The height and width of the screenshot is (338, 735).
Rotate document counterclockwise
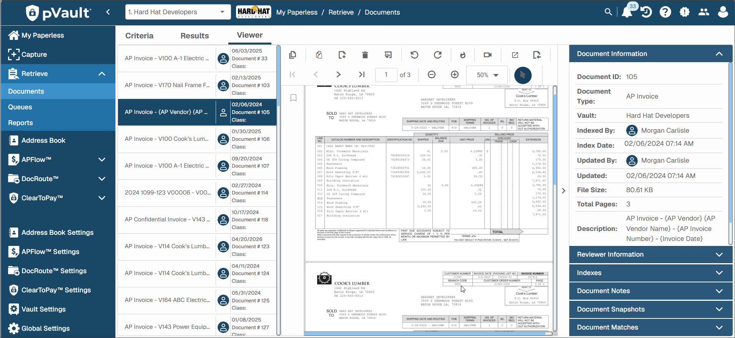point(414,55)
